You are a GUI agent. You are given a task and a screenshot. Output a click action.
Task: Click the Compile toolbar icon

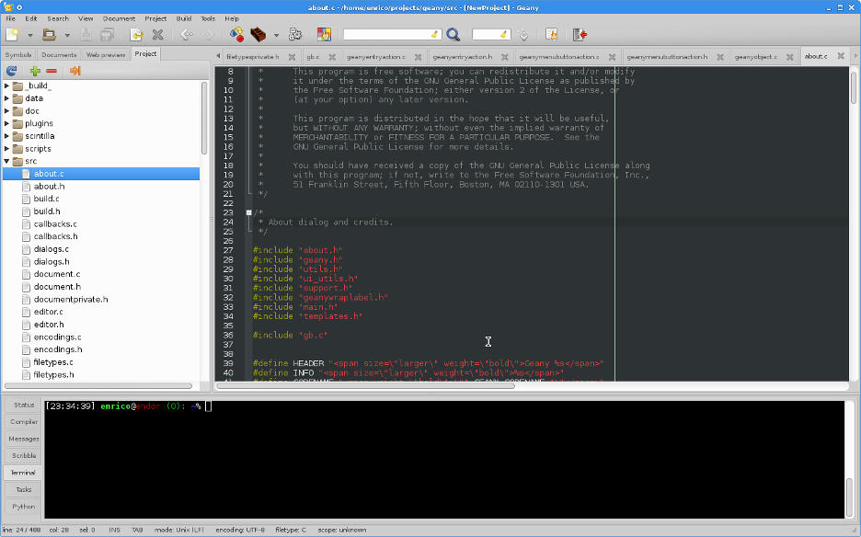(x=236, y=35)
